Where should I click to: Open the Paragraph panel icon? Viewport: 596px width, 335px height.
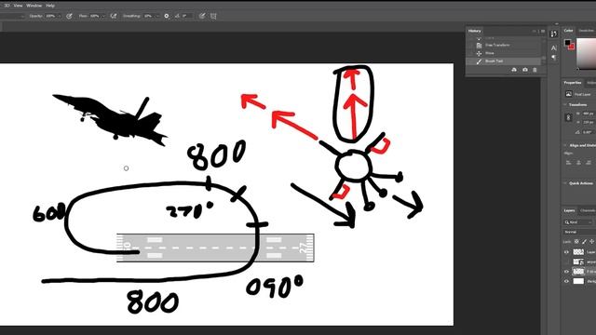pos(553,58)
